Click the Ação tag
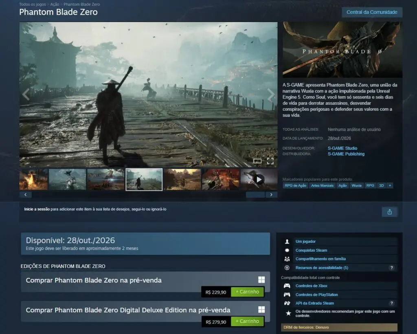Screen dimensions: 417x334 click(x=342, y=186)
